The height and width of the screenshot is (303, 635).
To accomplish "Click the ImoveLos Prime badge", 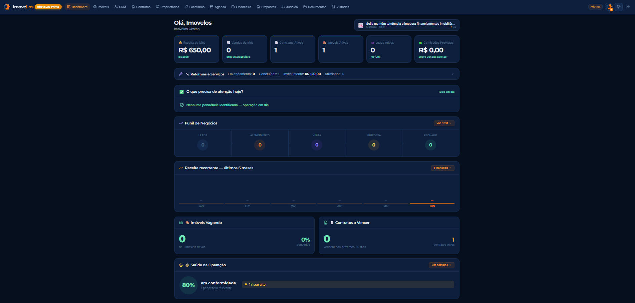I will pyautogui.click(x=48, y=7).
